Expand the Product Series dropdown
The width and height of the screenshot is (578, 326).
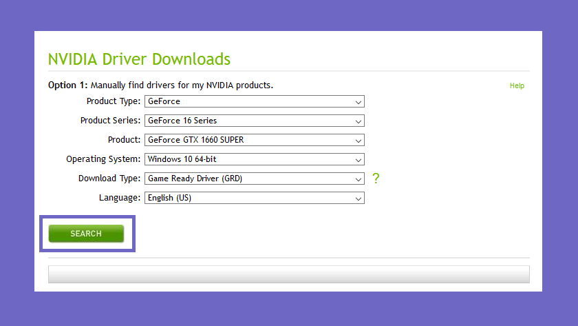point(255,121)
